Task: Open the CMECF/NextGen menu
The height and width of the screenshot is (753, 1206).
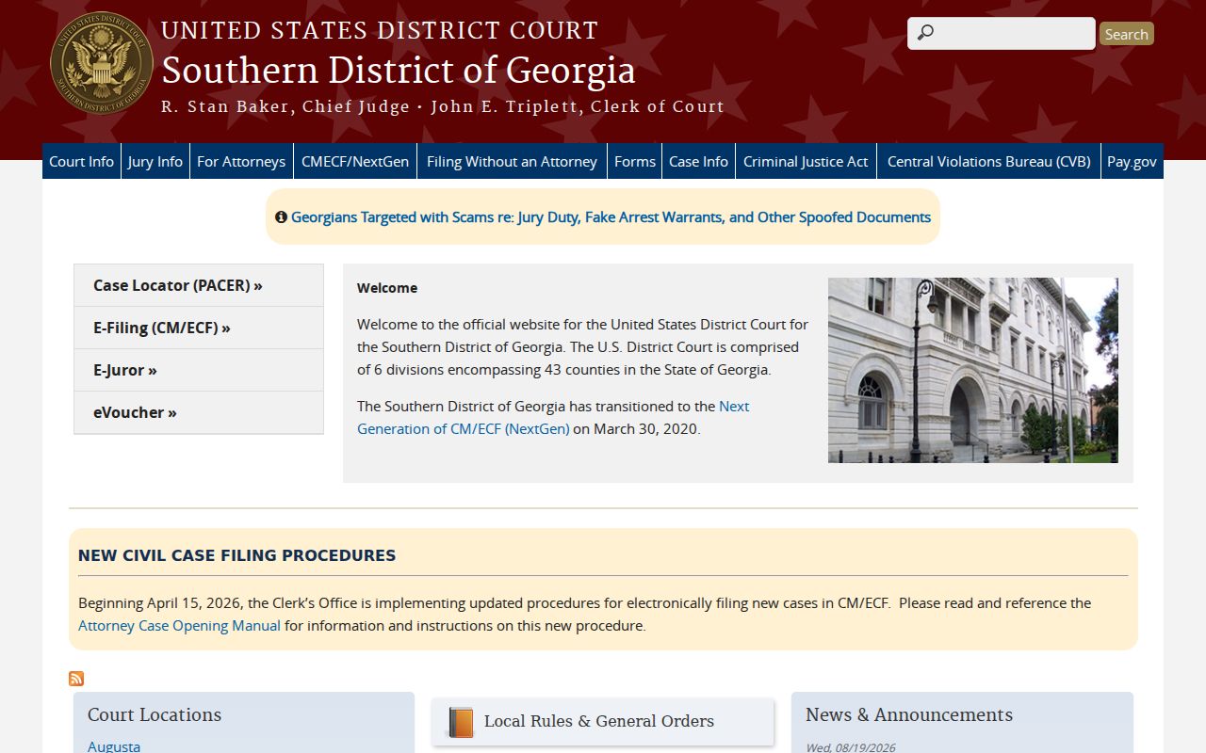Action: click(355, 161)
